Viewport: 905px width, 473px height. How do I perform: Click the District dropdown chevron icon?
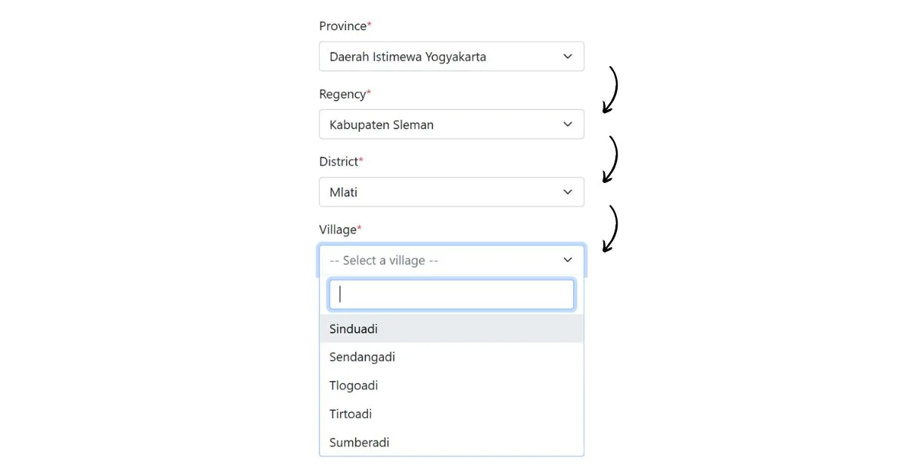(567, 192)
